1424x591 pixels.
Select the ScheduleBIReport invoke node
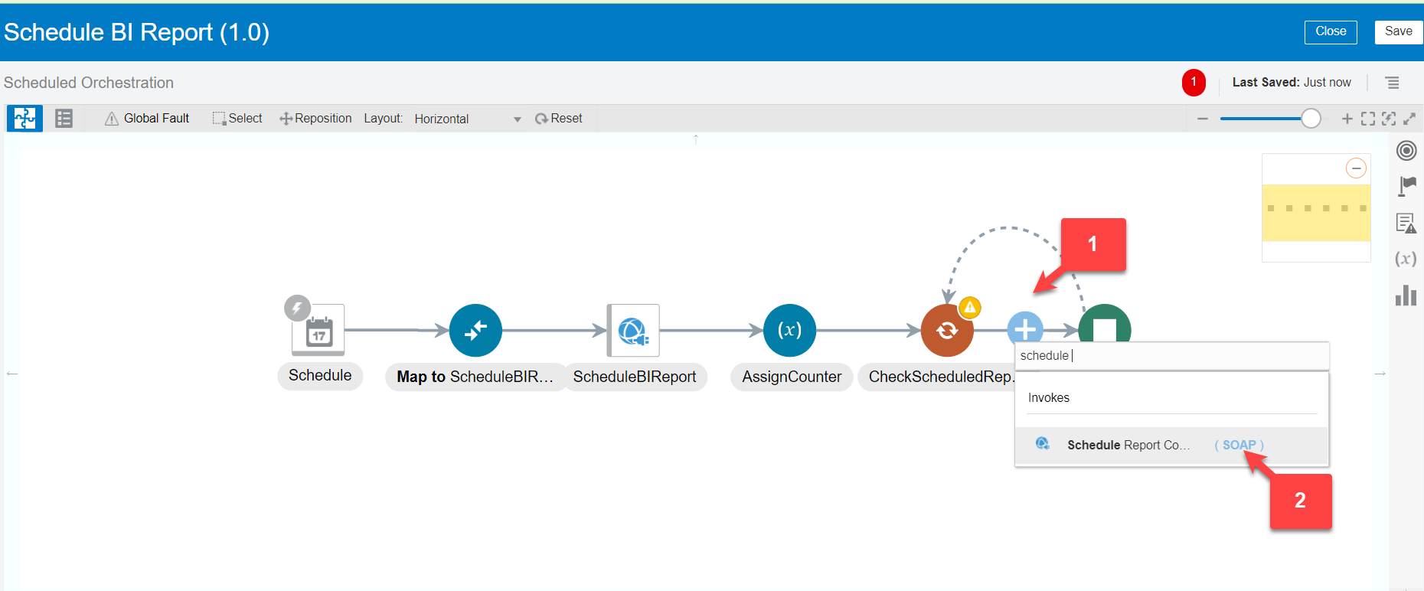click(x=633, y=331)
